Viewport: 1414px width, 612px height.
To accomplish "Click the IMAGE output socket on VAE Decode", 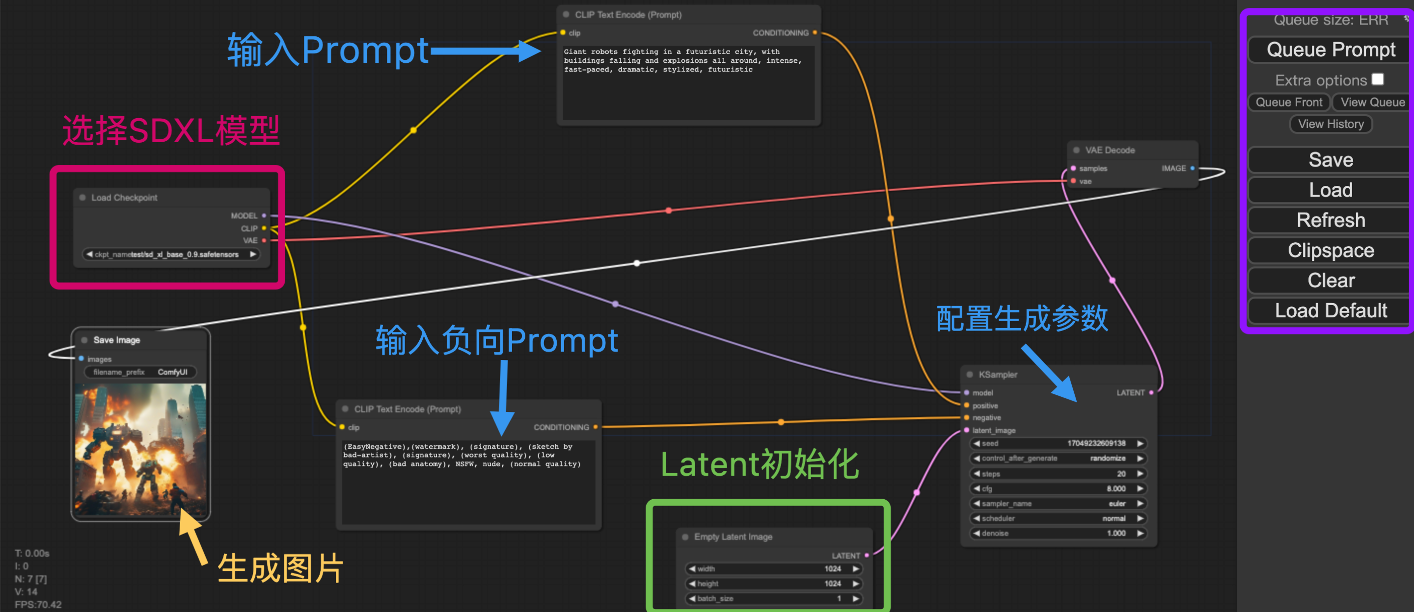I will pyautogui.click(x=1192, y=168).
